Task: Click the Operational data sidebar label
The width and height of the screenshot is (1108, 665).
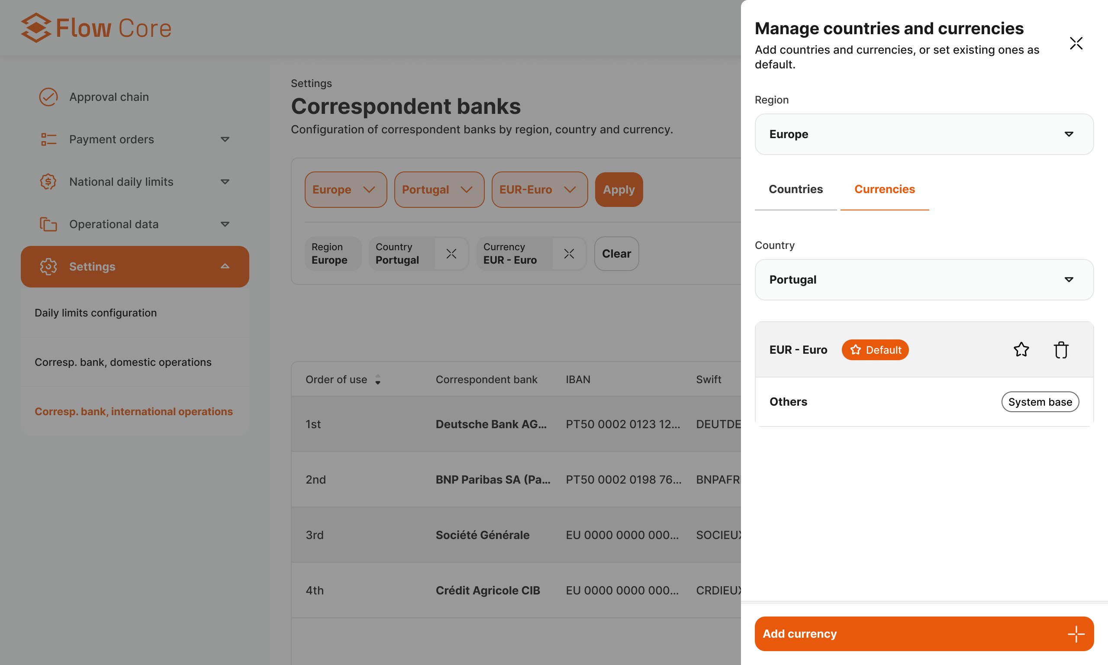Action: 114,224
